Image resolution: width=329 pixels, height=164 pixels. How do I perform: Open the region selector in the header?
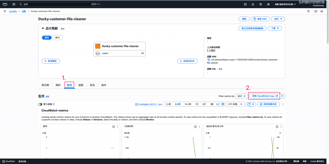click(x=285, y=4)
